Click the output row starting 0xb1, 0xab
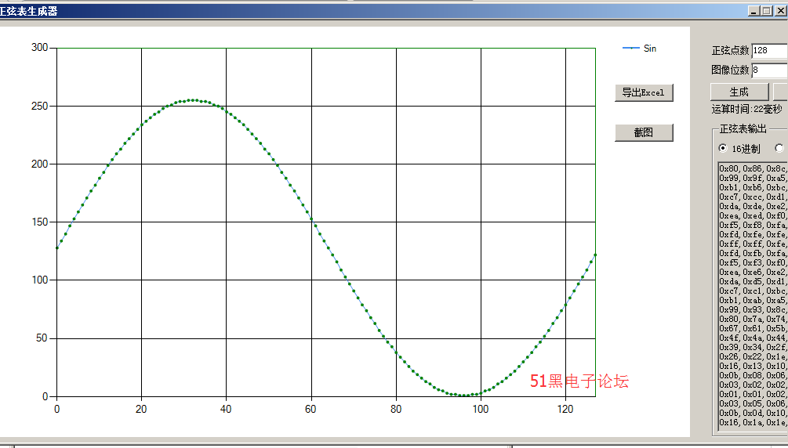The image size is (788, 448). pyautogui.click(x=753, y=300)
